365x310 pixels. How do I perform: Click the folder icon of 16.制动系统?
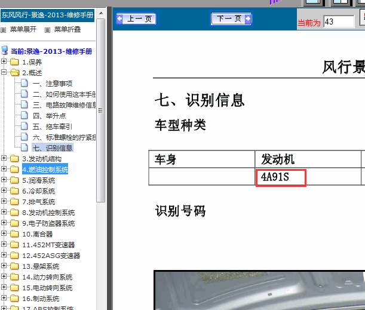(x=14, y=299)
